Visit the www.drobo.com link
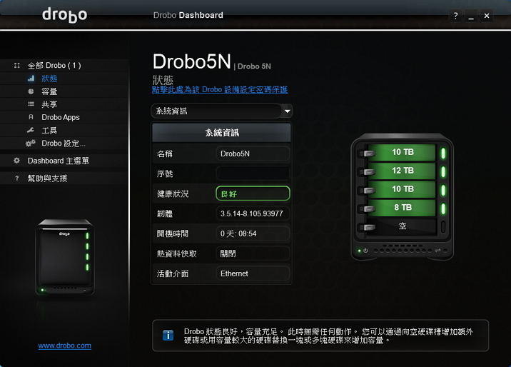 click(64, 346)
